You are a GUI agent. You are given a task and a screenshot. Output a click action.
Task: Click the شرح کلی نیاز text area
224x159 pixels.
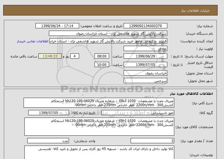tap(99, 103)
